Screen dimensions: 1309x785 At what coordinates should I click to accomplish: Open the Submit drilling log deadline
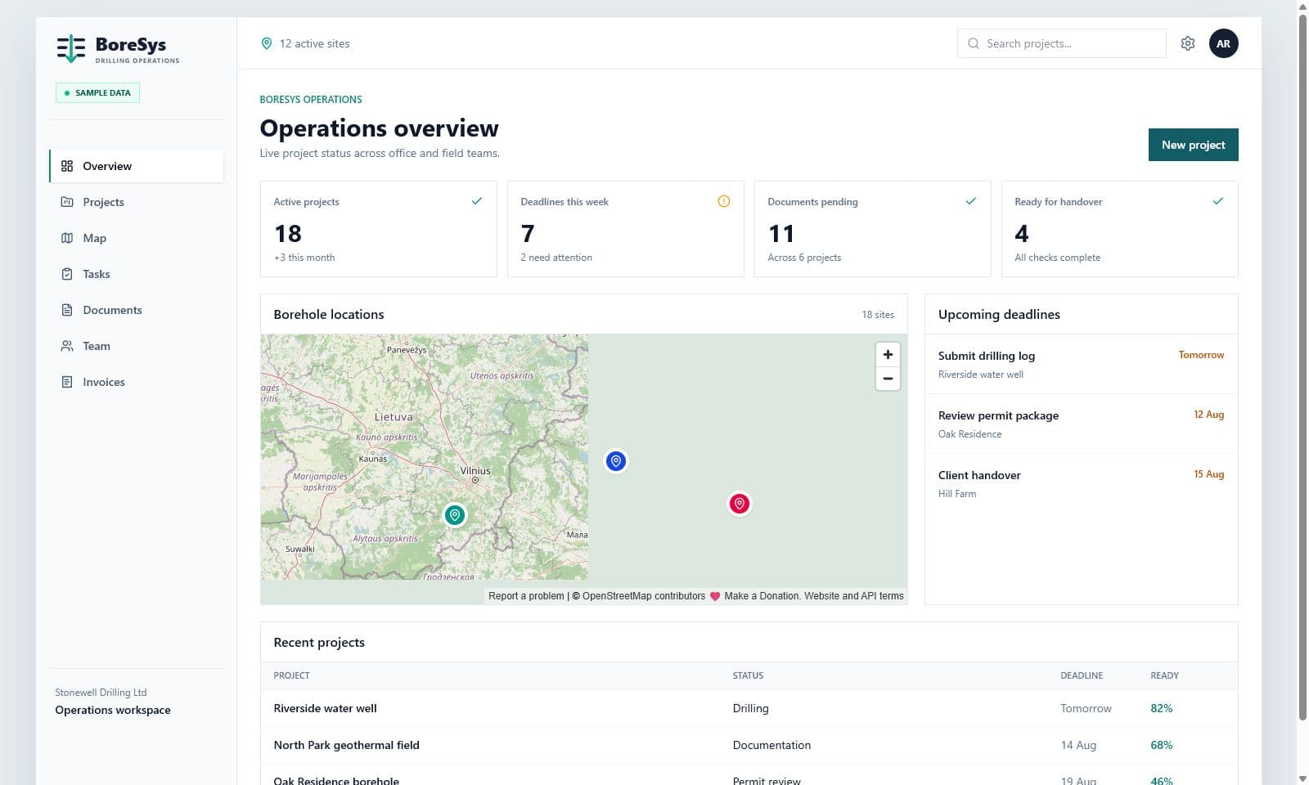[1081, 364]
